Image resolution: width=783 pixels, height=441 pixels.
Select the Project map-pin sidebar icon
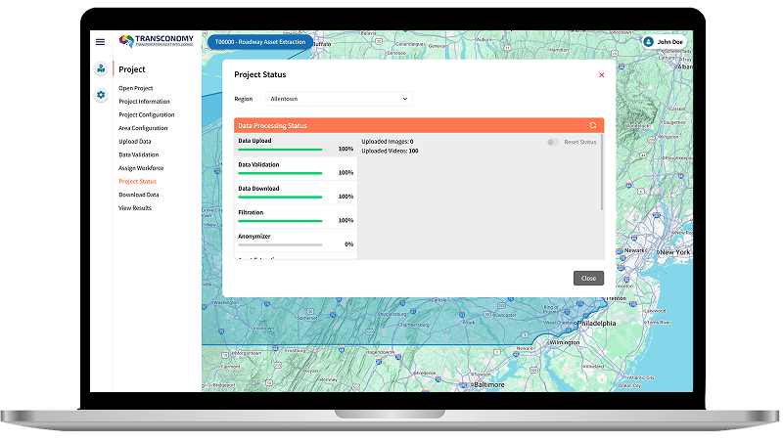tap(101, 69)
